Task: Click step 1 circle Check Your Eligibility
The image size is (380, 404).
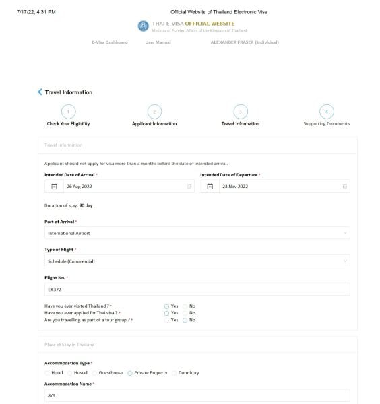Action: click(68, 112)
